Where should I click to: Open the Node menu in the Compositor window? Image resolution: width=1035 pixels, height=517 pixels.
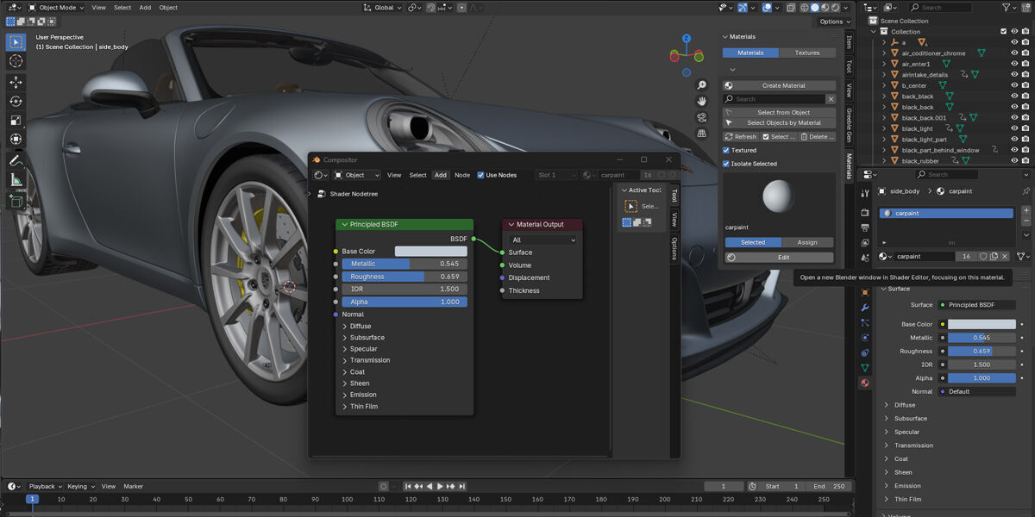(462, 175)
